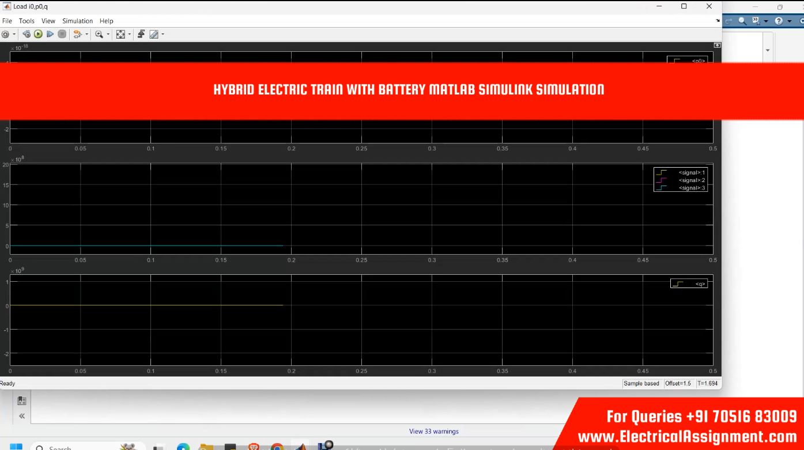Expand the Zoom tool dropdown arrow
This screenshot has height=450, width=804.
[x=108, y=35]
